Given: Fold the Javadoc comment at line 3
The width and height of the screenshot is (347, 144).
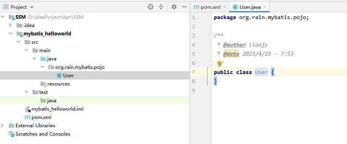Looking at the screenshot, I should 211,35.
